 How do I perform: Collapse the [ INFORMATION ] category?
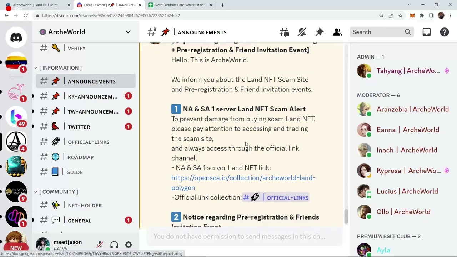pos(58,68)
